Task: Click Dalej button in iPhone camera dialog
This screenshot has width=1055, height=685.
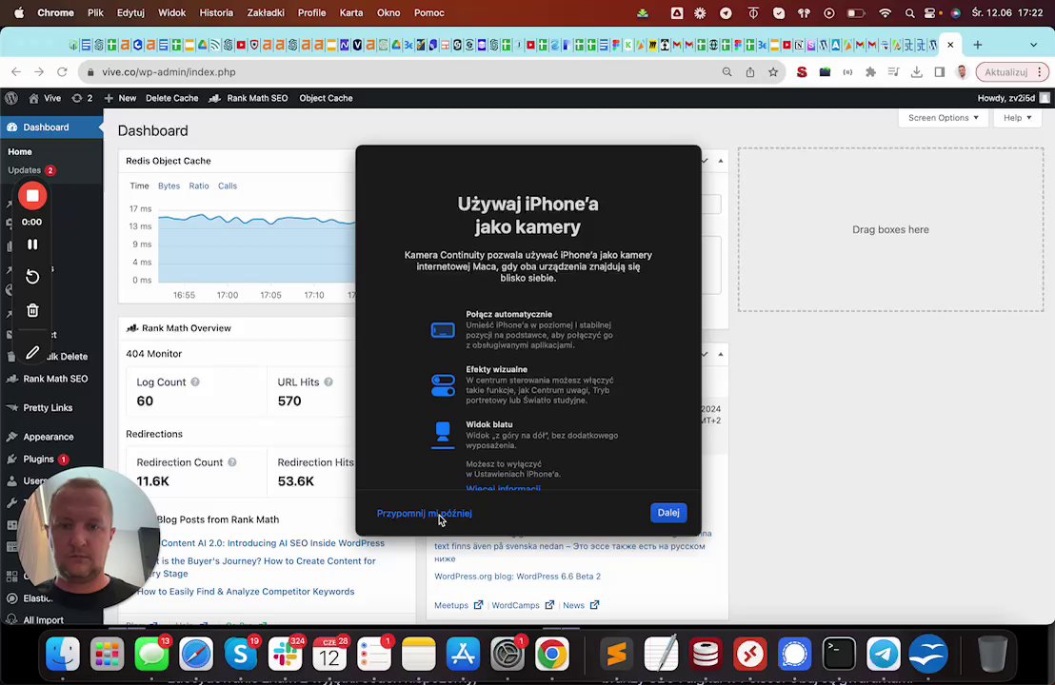Action: [668, 512]
